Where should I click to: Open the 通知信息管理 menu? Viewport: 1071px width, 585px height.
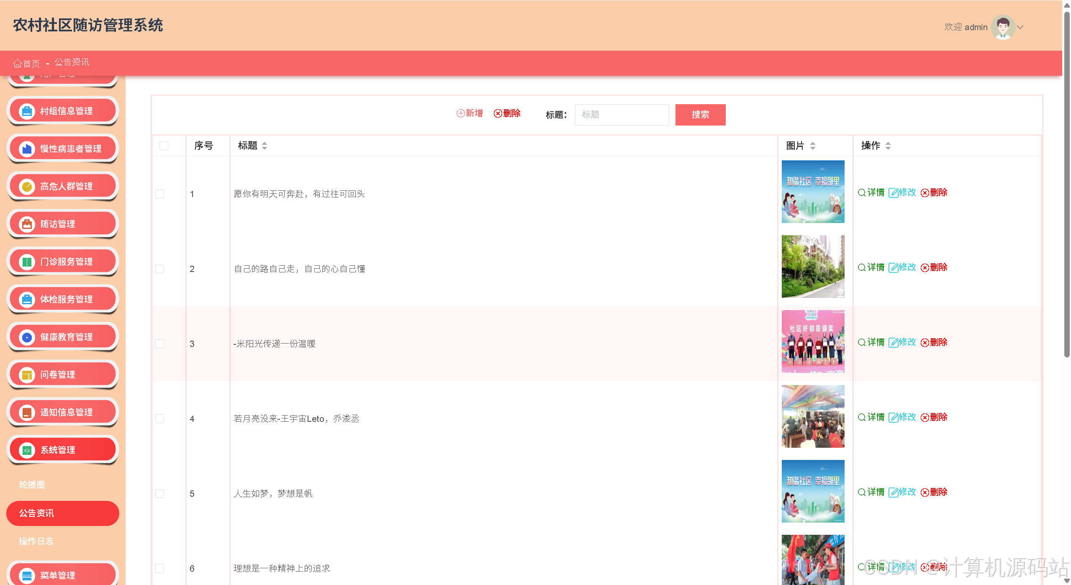[x=63, y=412]
